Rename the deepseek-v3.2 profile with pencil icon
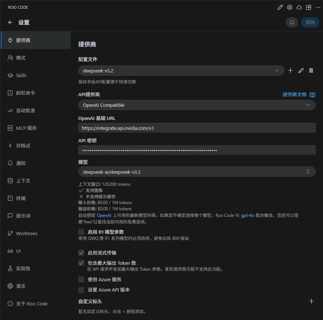 301,71
